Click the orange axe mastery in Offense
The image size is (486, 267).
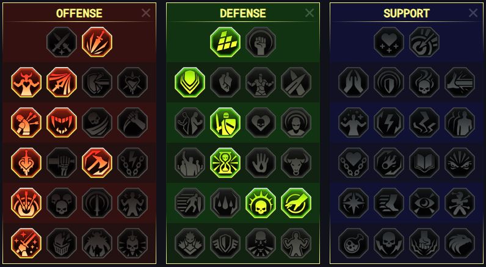pyautogui.click(x=97, y=163)
